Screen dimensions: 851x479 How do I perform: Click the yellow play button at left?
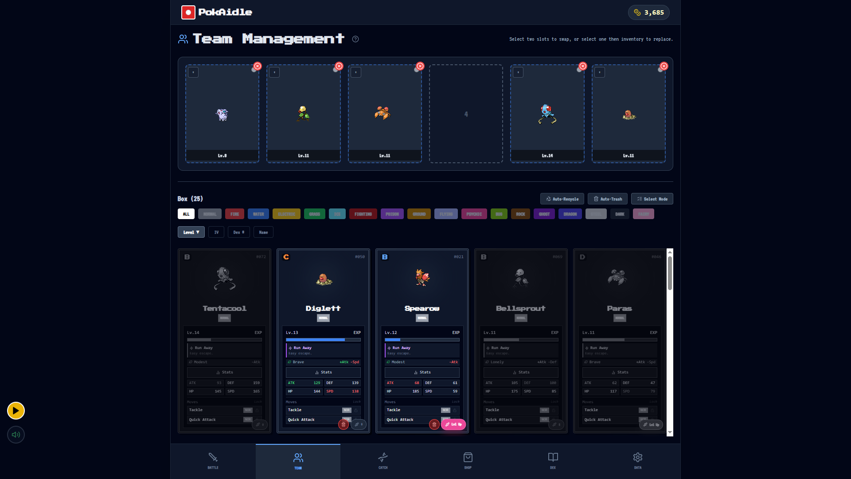coord(16,411)
